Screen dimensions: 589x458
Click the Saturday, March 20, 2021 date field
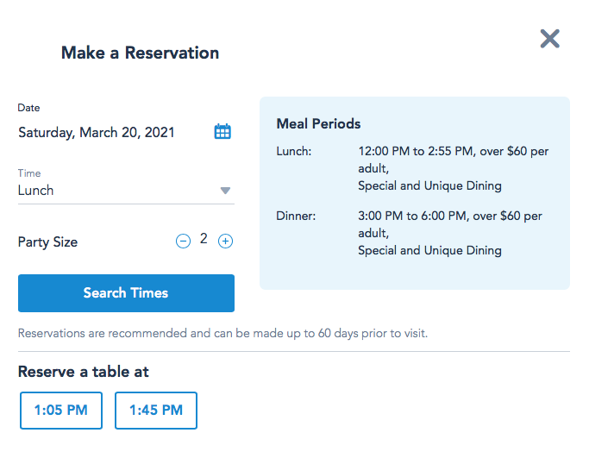97,133
